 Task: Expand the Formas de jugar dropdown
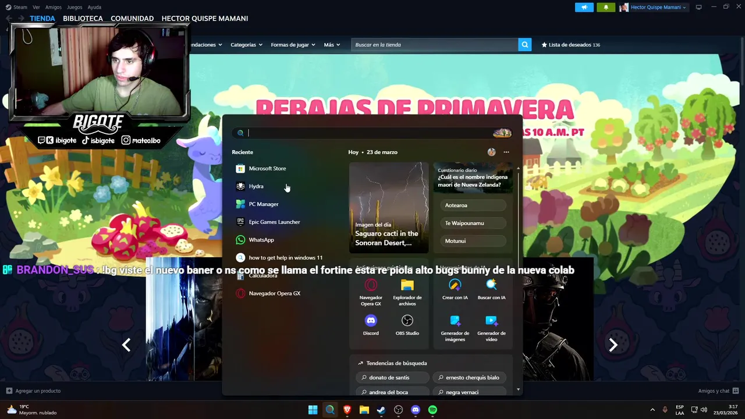[x=293, y=45]
